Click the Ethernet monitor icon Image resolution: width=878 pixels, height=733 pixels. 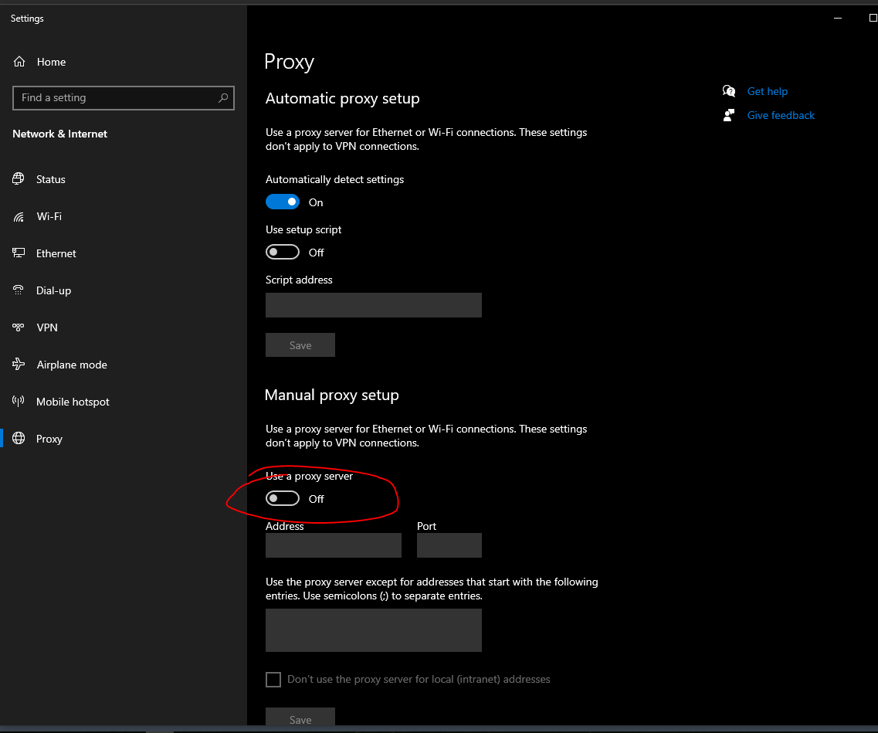(19, 253)
